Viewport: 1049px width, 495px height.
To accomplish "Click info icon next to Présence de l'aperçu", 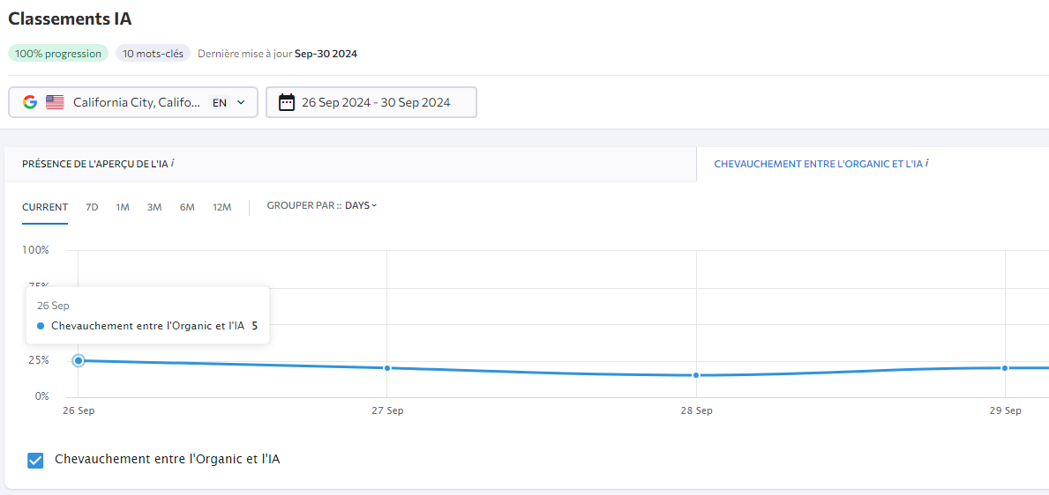I will click(172, 163).
